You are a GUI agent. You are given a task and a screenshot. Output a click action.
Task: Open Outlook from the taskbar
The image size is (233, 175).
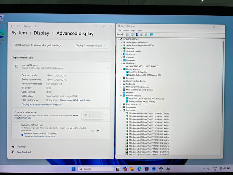(x=154, y=169)
